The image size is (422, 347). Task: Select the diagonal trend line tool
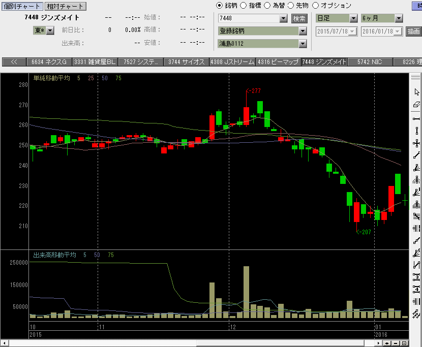(x=416, y=155)
